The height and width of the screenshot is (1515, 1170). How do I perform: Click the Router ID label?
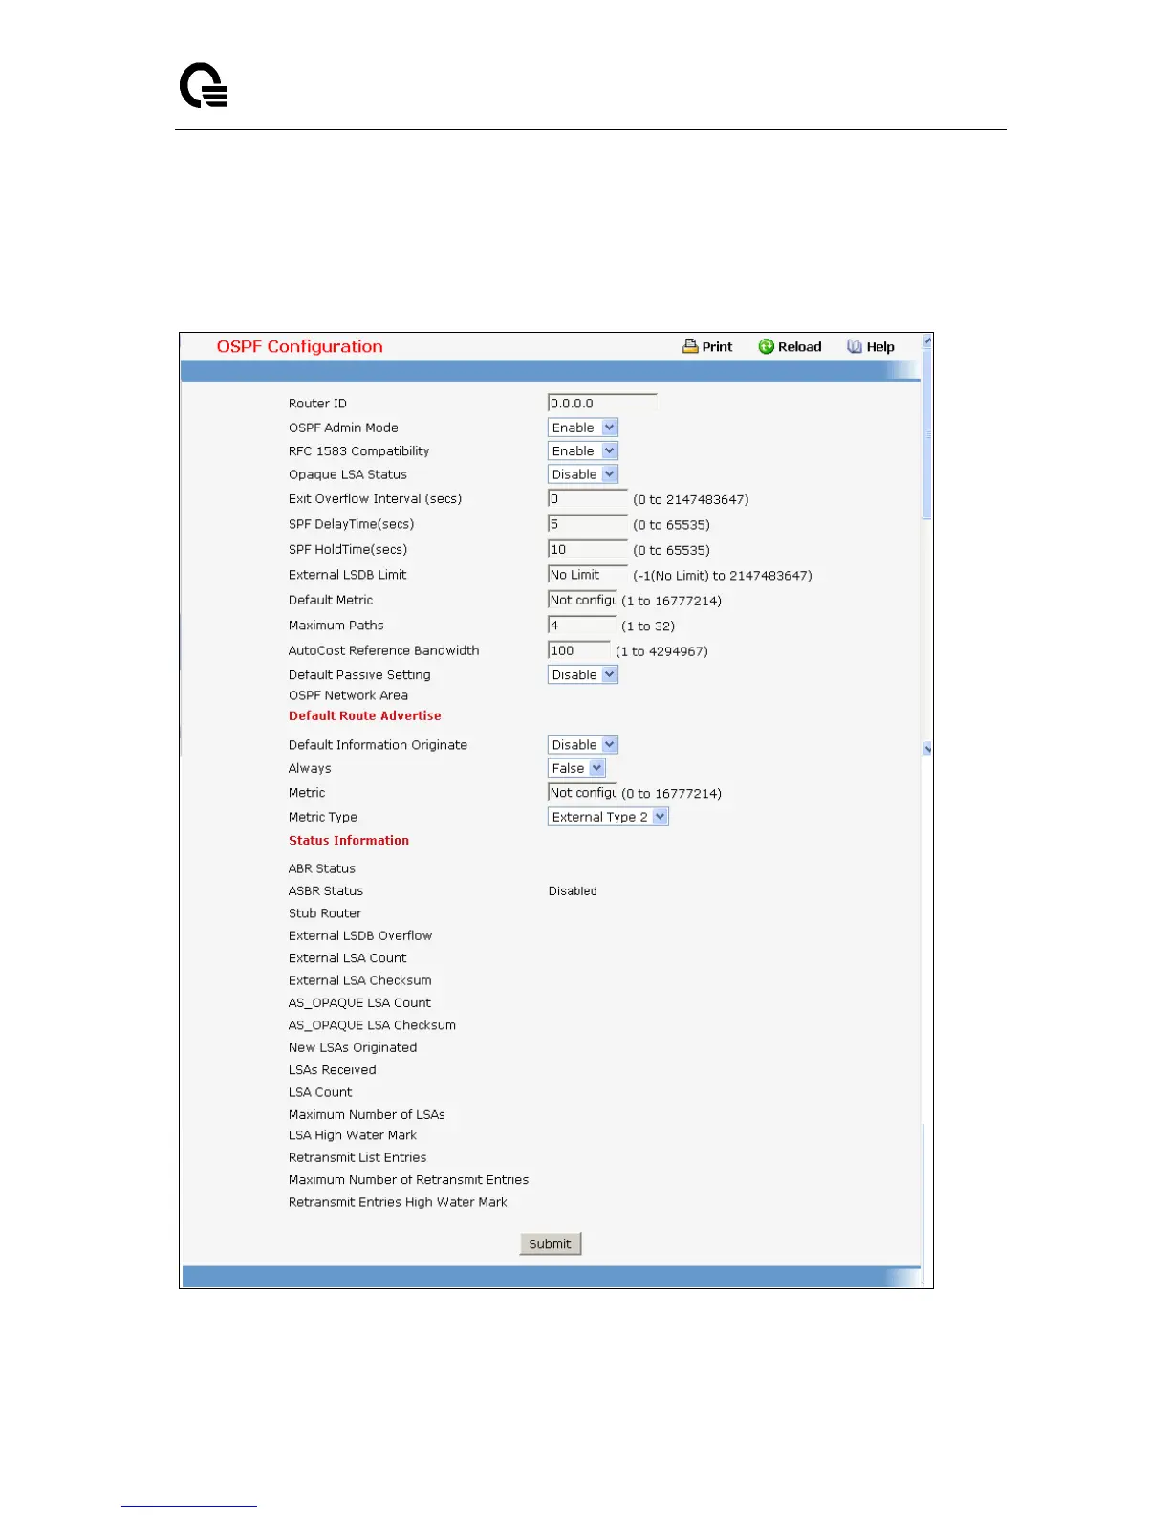(317, 404)
